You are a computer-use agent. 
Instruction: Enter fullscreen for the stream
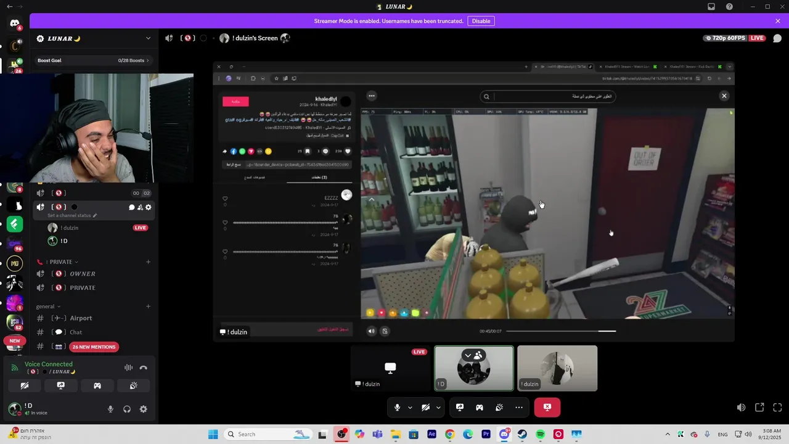pyautogui.click(x=777, y=408)
